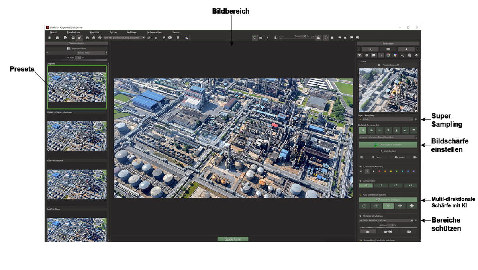
Task: Select Oversampling x1
Action: [x=366, y=185]
